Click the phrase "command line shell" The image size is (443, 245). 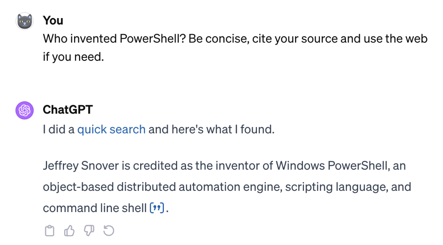coord(95,208)
